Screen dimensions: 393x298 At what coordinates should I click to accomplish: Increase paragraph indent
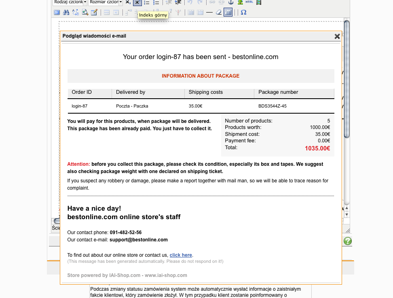click(178, 2)
